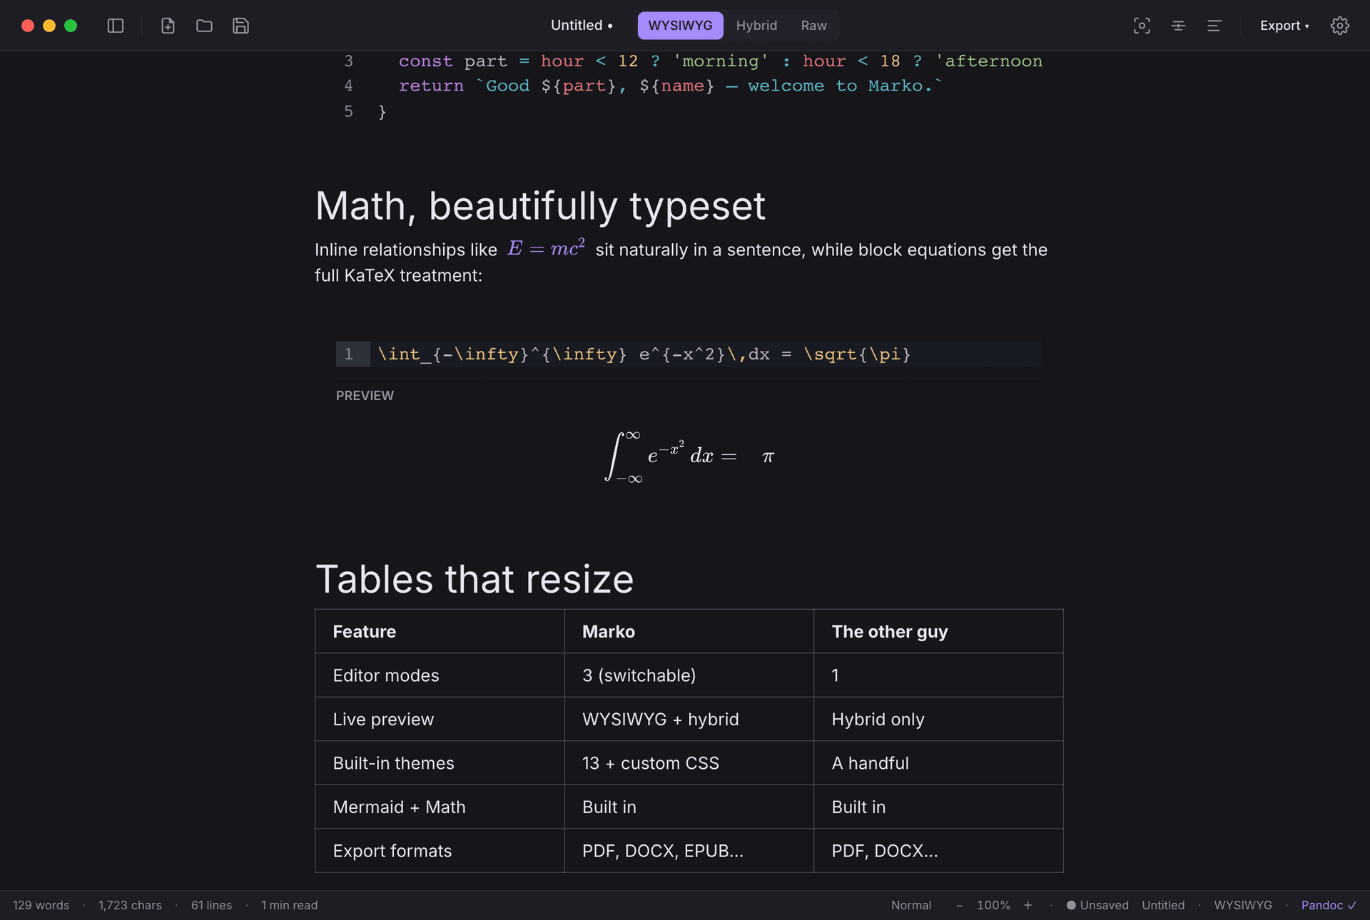Click the 'A handful' table cell
The image size is (1370, 920).
tap(938, 763)
